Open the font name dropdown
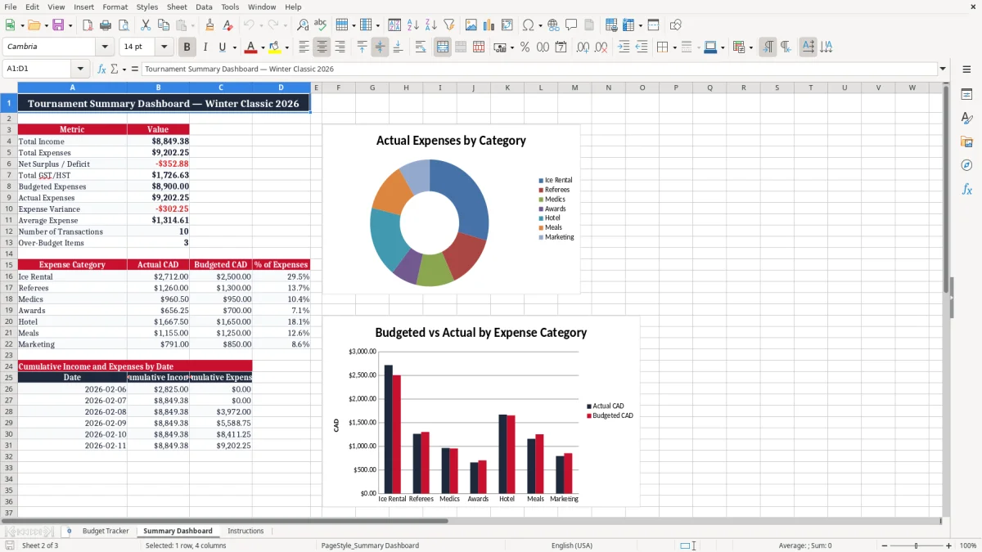The width and height of the screenshot is (982, 552). (104, 47)
